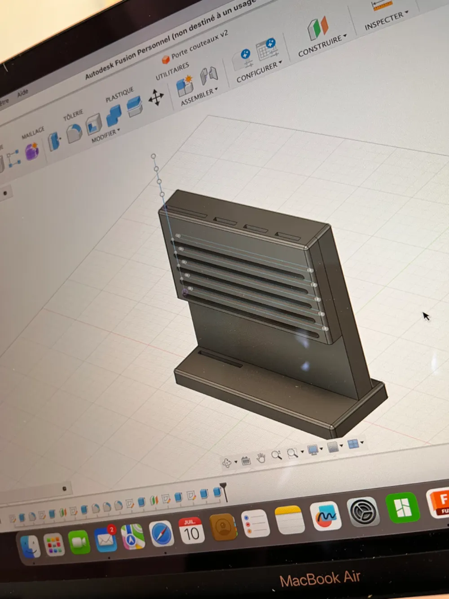Open the MODIFIER dropdown menu
449x599 pixels.
pos(106,136)
